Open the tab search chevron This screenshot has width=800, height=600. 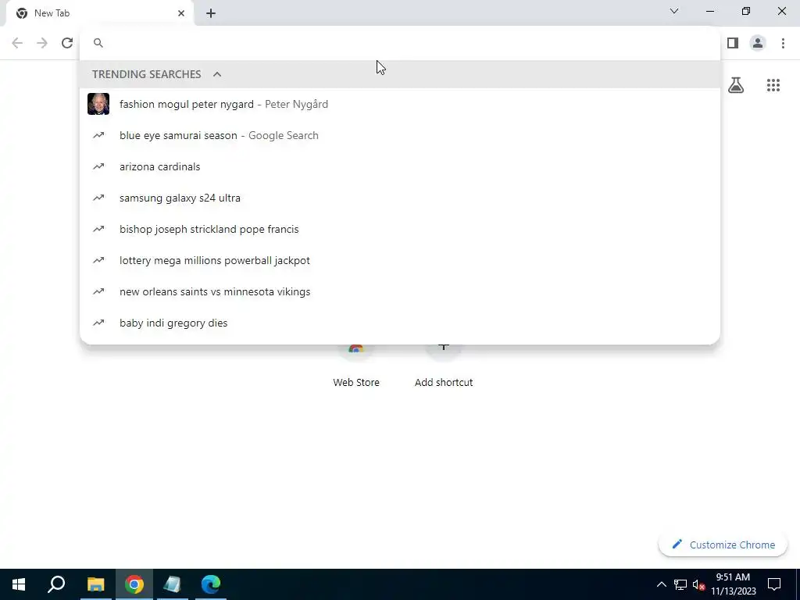point(674,11)
